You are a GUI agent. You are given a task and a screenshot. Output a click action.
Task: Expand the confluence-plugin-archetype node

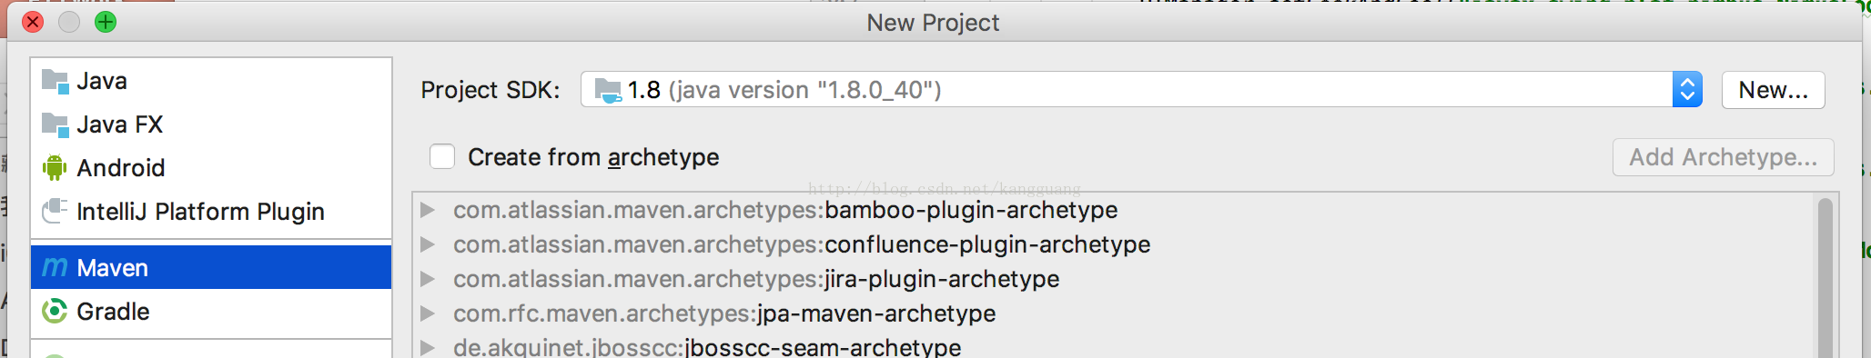[427, 245]
